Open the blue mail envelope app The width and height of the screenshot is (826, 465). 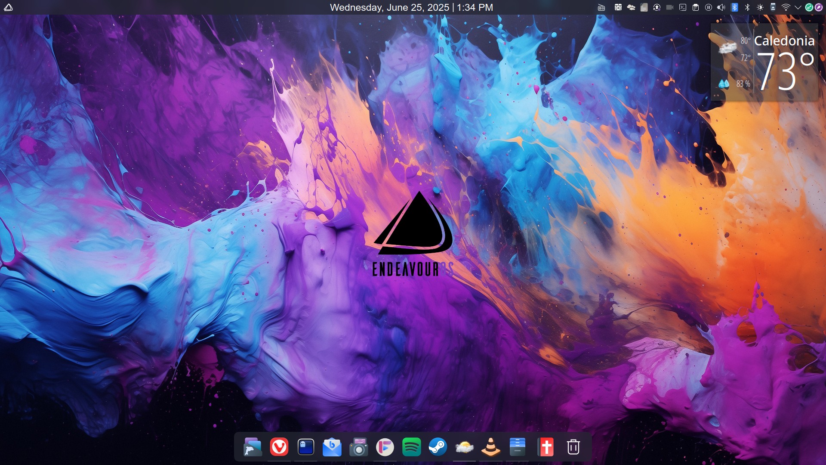[332, 447]
